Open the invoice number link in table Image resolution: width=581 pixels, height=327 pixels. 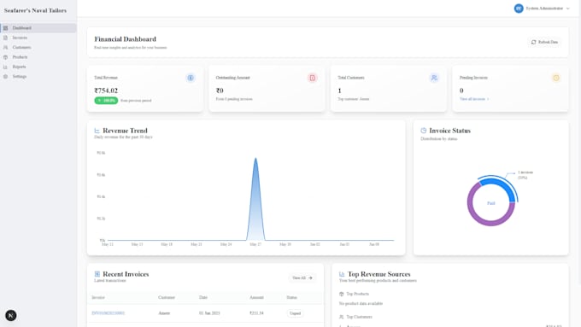tap(109, 313)
